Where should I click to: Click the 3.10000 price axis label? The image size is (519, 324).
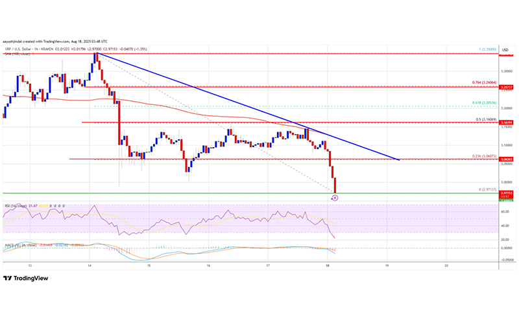coord(507,145)
